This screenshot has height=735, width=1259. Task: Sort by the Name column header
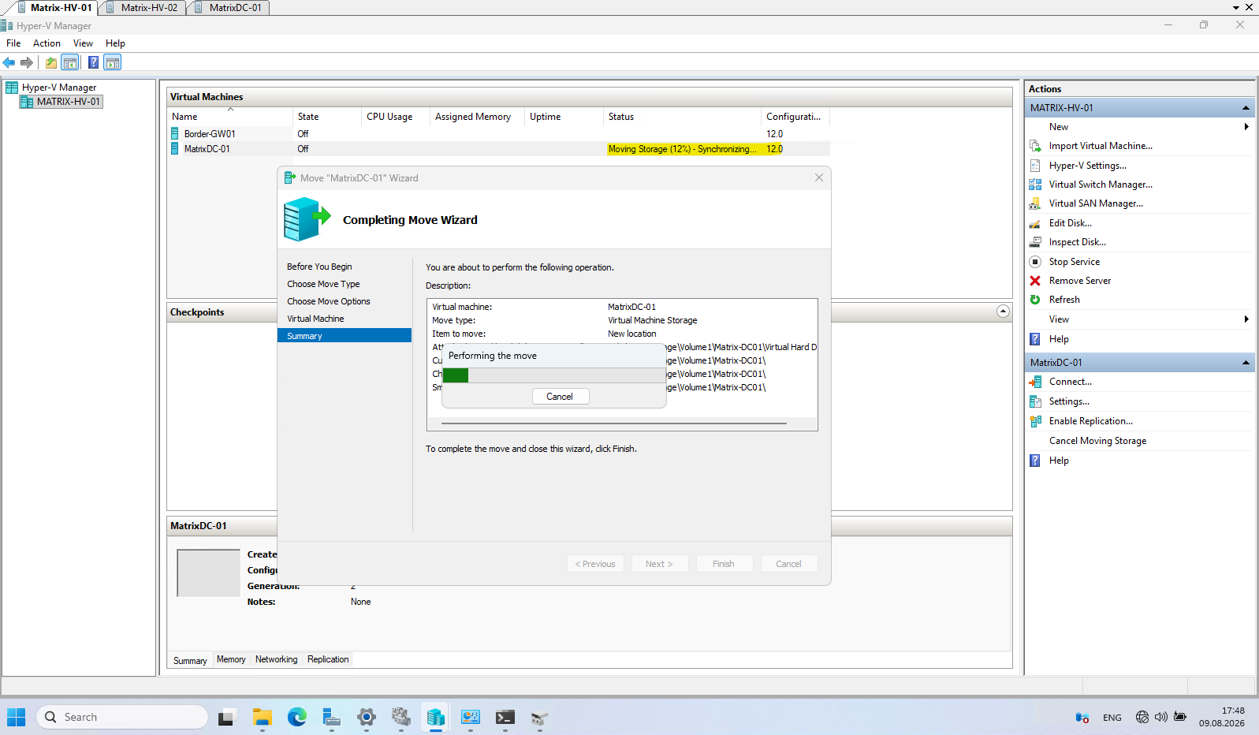click(x=230, y=117)
